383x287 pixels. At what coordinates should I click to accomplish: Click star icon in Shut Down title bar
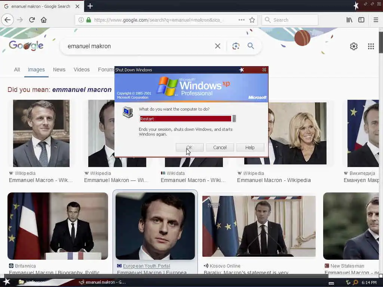coord(242,70)
